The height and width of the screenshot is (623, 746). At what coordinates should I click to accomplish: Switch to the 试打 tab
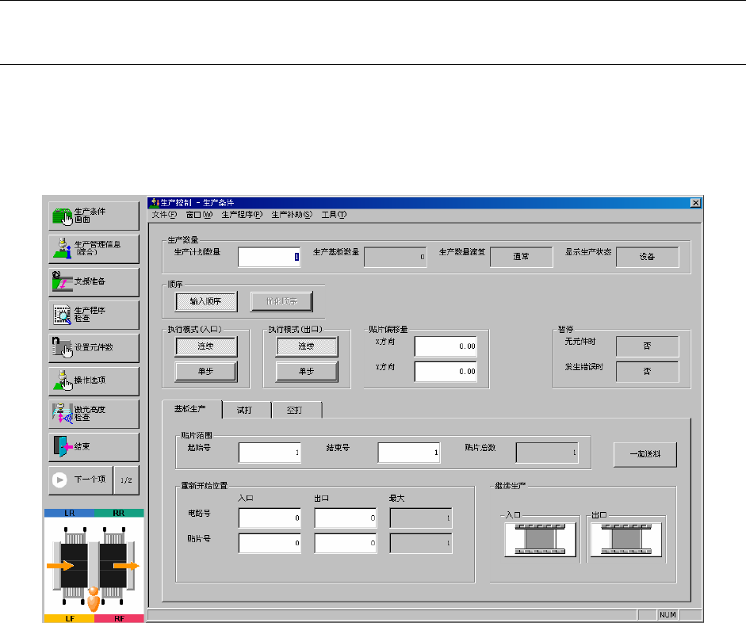(x=246, y=410)
